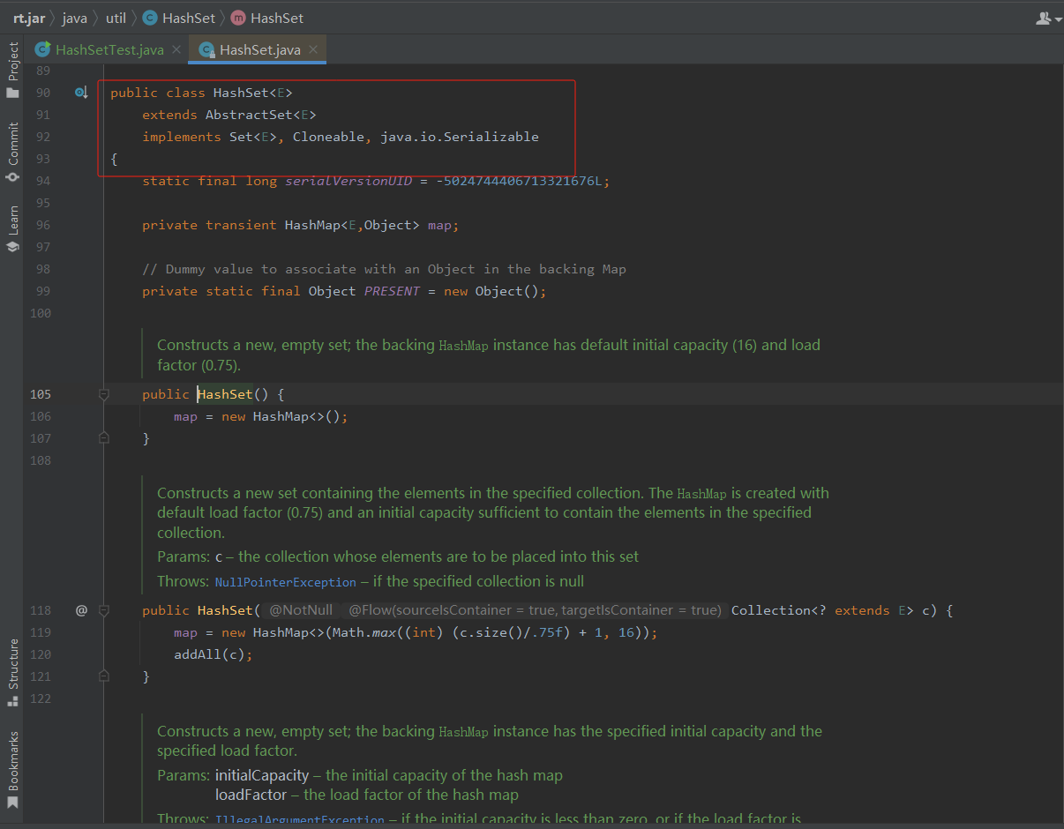Open the Learn tool window

point(12,228)
